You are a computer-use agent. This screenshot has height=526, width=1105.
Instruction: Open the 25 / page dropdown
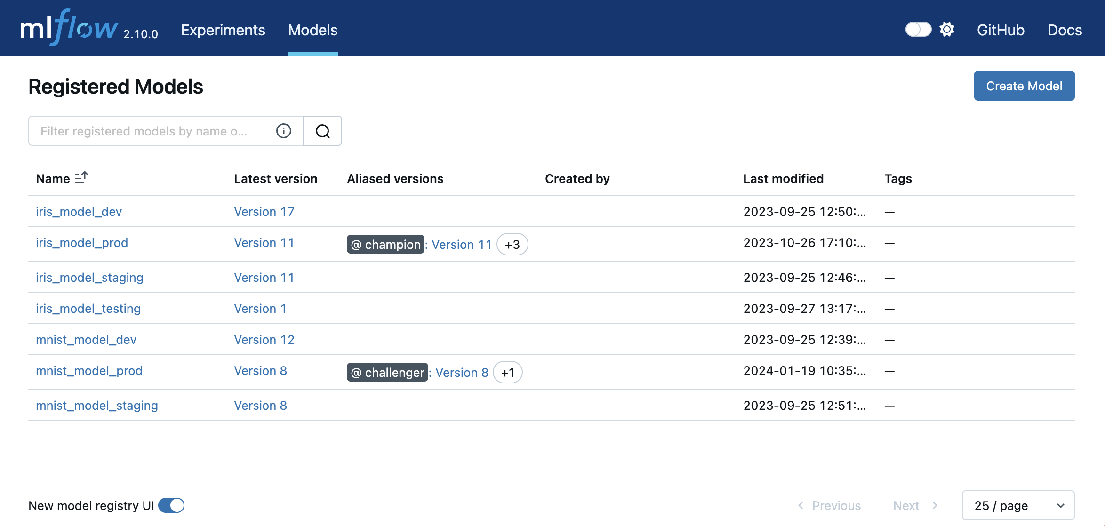[1017, 505]
